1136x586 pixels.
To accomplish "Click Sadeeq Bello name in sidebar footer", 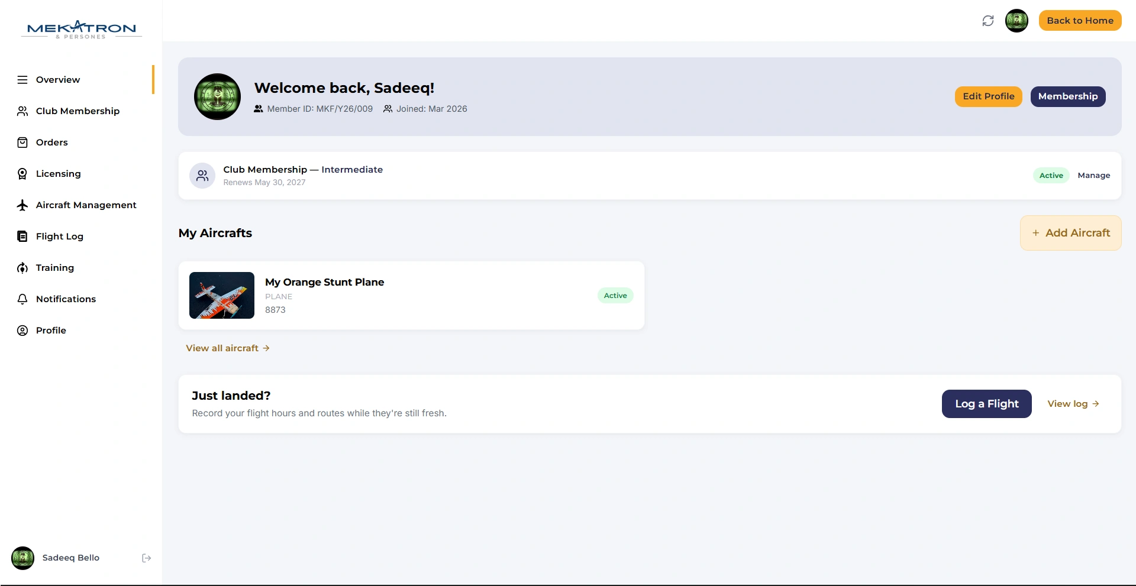I will click(x=71, y=558).
